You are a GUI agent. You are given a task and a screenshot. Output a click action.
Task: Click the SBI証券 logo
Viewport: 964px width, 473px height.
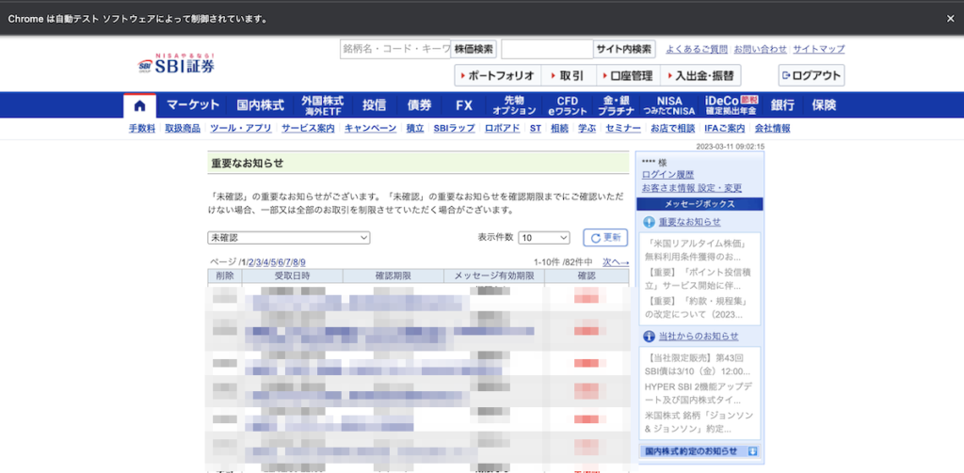tap(176, 64)
